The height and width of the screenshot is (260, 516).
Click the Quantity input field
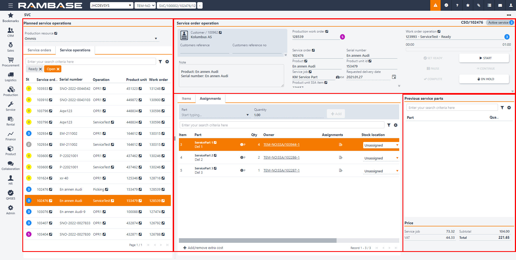tap(288, 115)
